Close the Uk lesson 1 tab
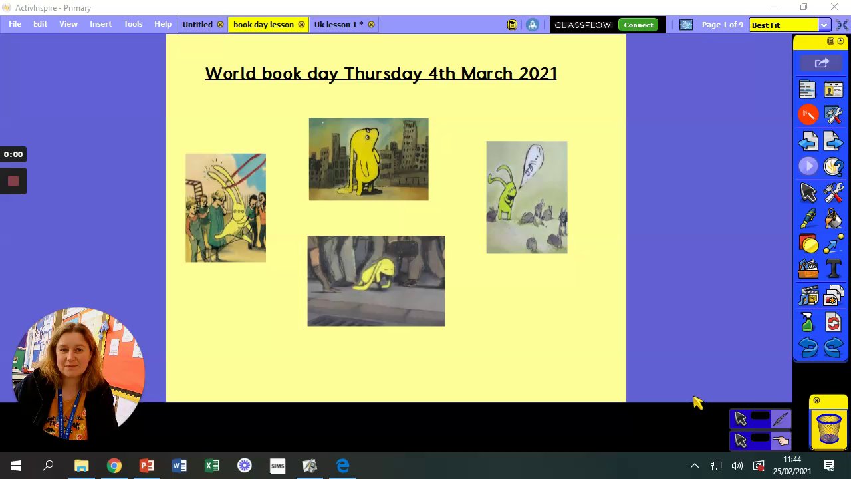 pyautogui.click(x=371, y=25)
